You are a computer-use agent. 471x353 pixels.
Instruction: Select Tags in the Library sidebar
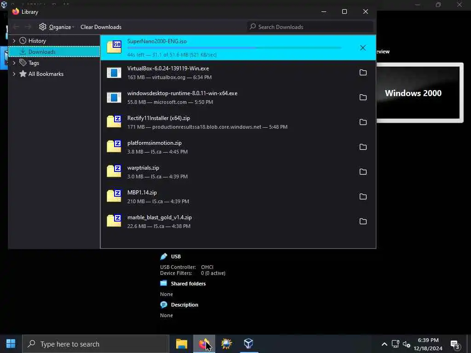pyautogui.click(x=34, y=63)
